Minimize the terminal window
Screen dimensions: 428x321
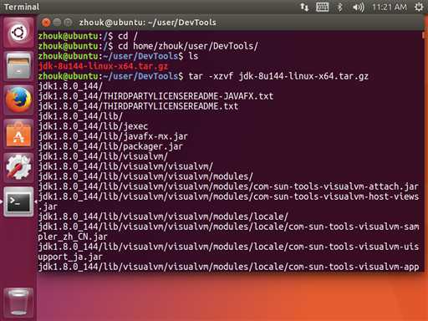57,23
